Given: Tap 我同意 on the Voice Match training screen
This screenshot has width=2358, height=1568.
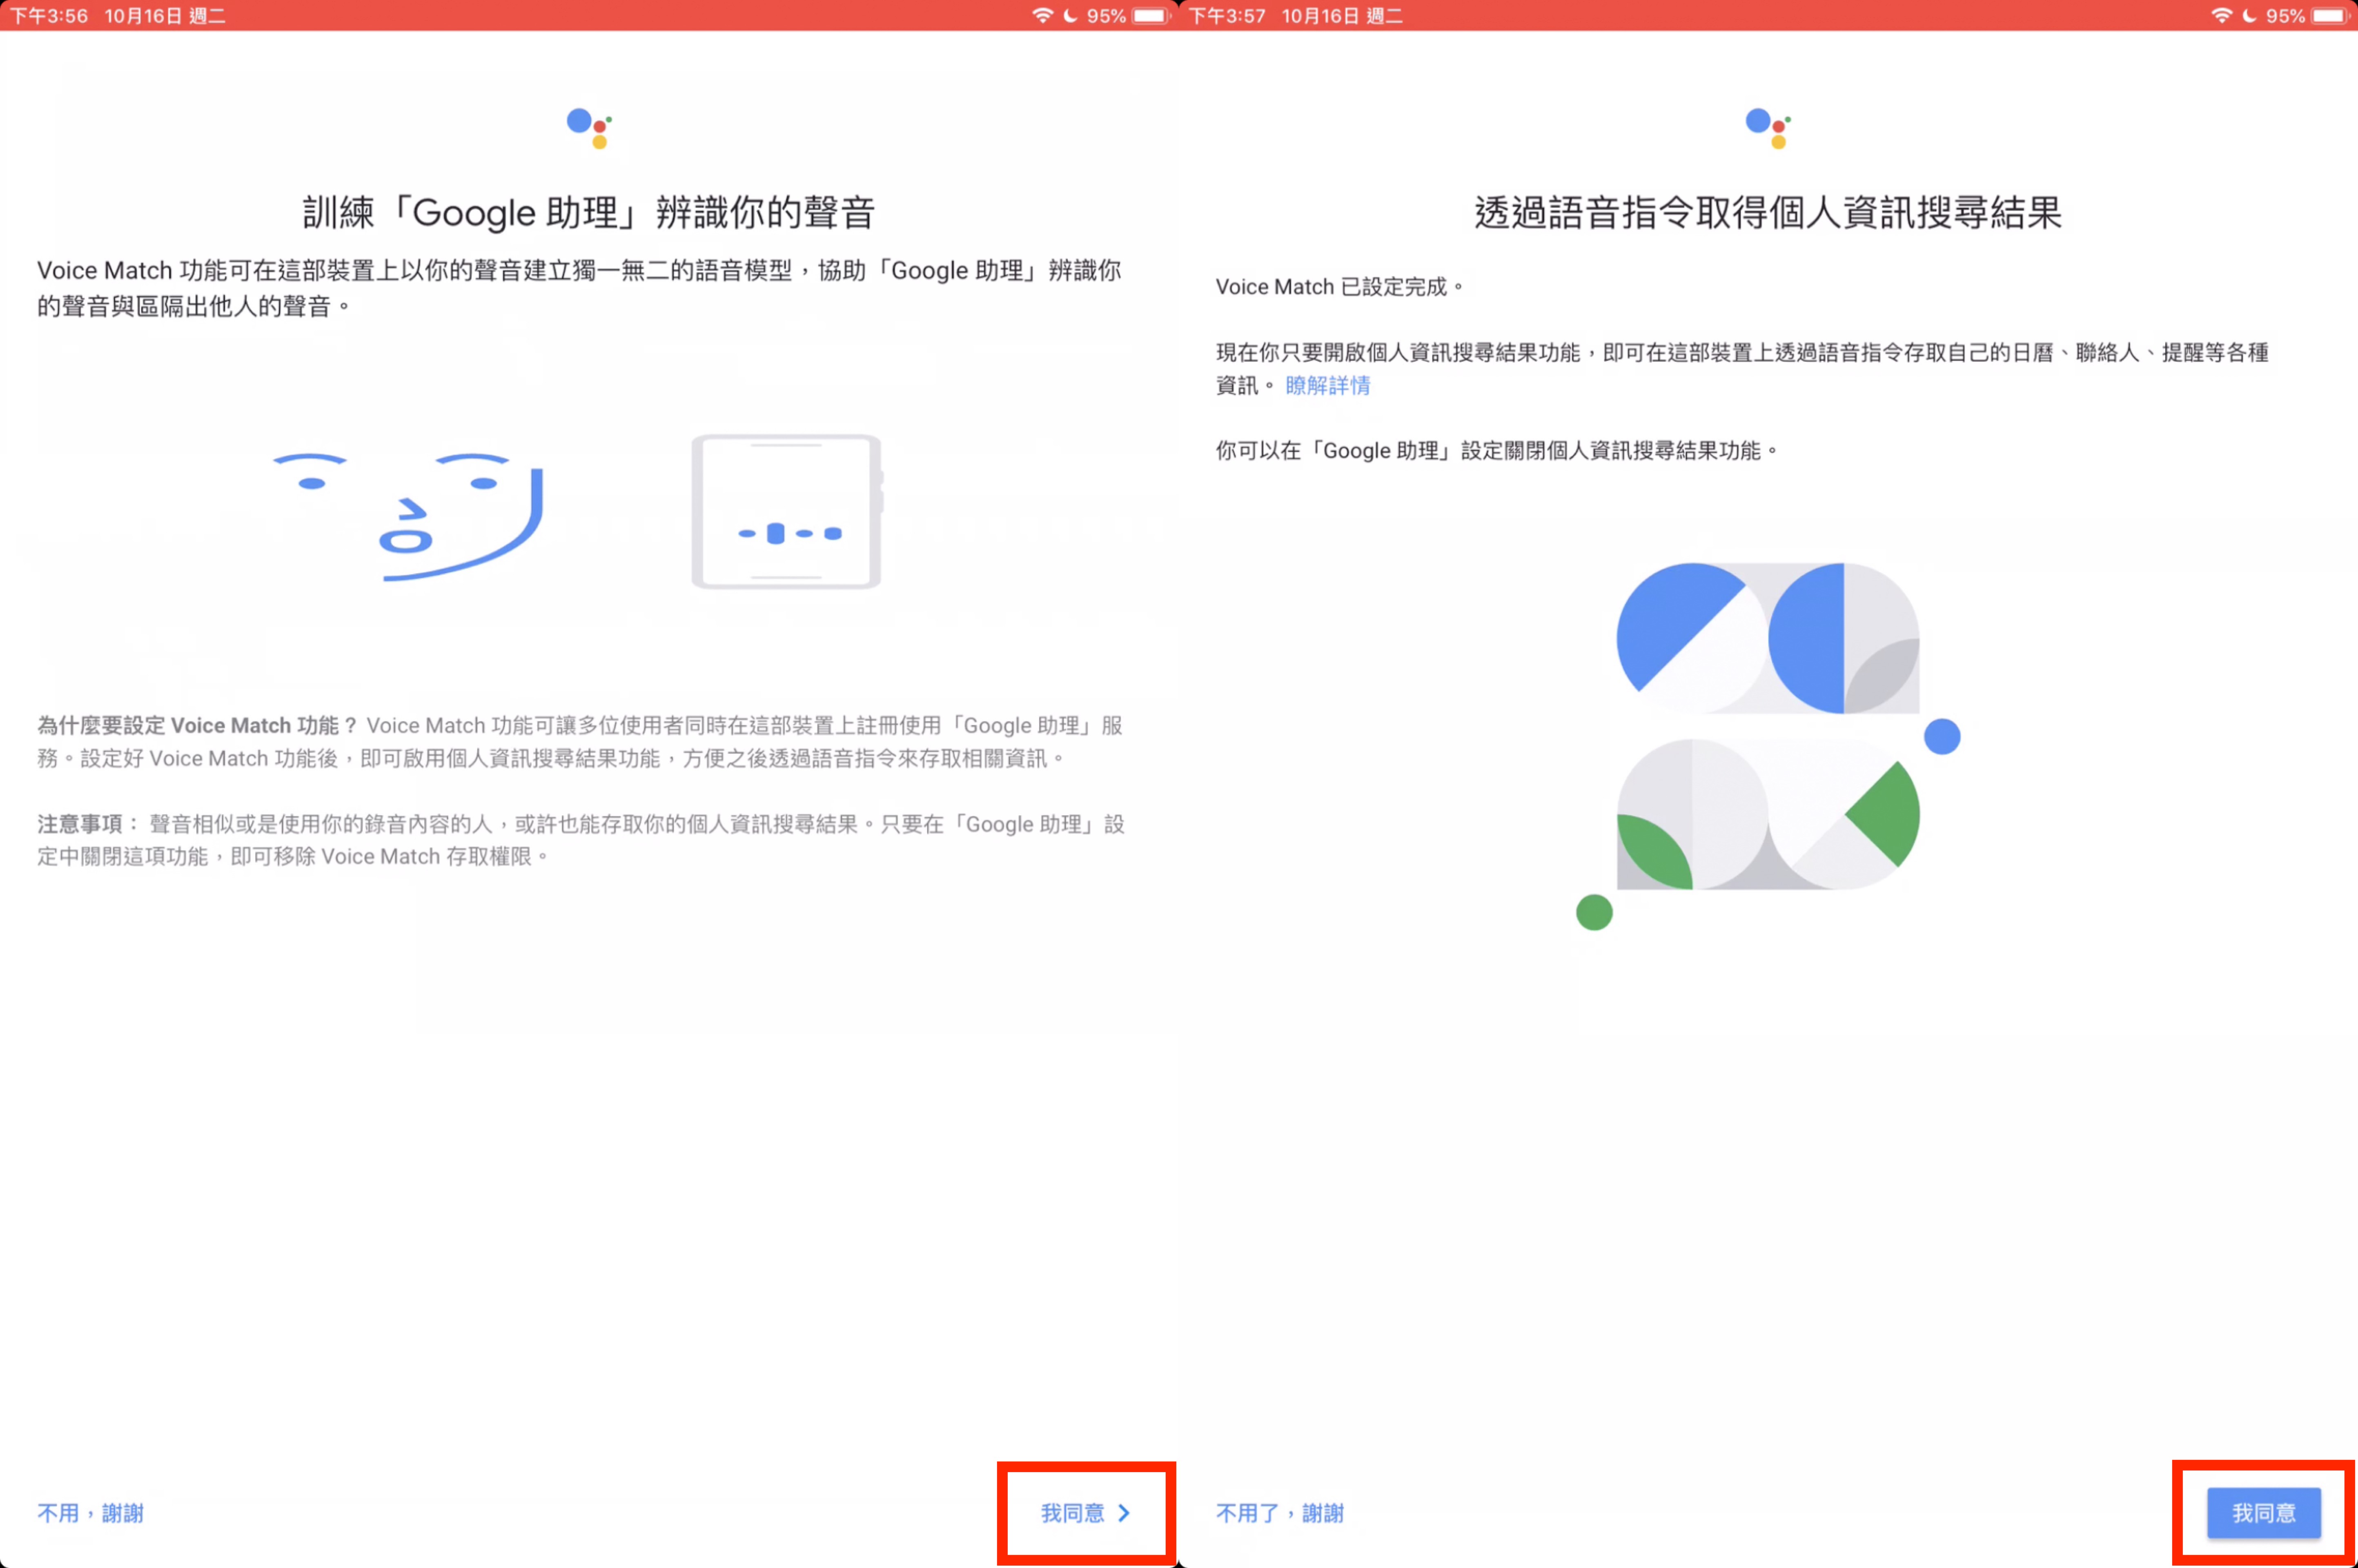Looking at the screenshot, I should (x=1086, y=1513).
